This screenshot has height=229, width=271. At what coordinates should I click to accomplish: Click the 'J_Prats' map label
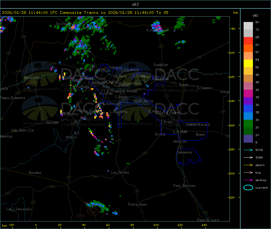[x=167, y=122]
